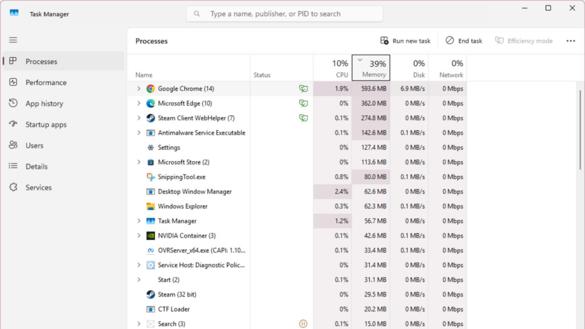Click the Search process suspended status icon
This screenshot has width=585, height=329.
303,324
